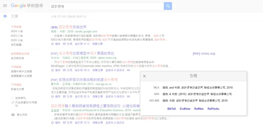Viewport: 263px width, 128px height.
Task: Click 全部共 2 個版本 link
Action: point(115,123)
